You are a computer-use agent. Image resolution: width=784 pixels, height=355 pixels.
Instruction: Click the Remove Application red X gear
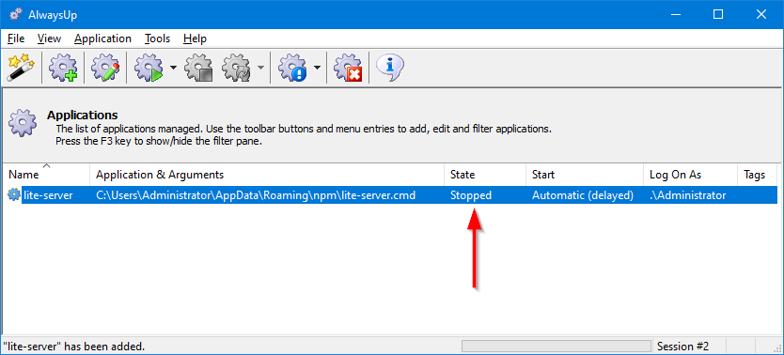pos(348,68)
